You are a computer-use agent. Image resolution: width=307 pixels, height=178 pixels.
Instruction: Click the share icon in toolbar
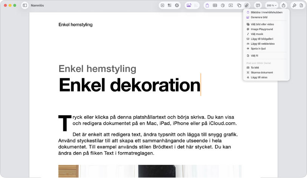pos(284,6)
